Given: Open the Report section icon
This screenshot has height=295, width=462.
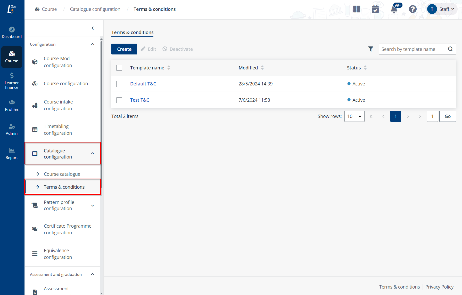Looking at the screenshot, I should pyautogui.click(x=12, y=154).
